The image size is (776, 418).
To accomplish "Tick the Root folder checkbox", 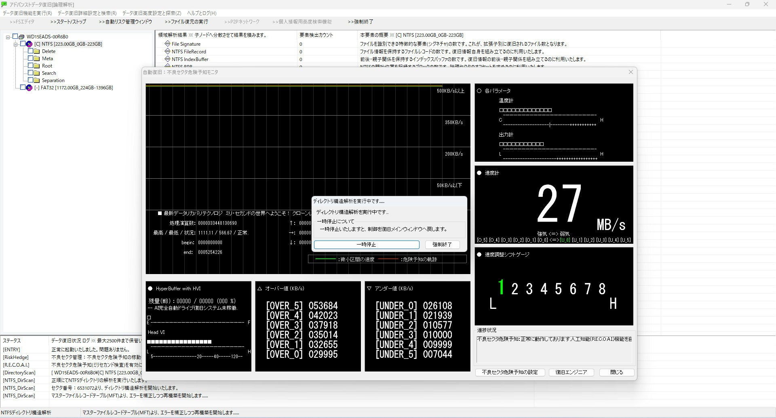I will (30, 66).
